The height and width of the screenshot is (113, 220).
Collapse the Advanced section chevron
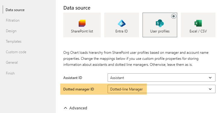65,108
